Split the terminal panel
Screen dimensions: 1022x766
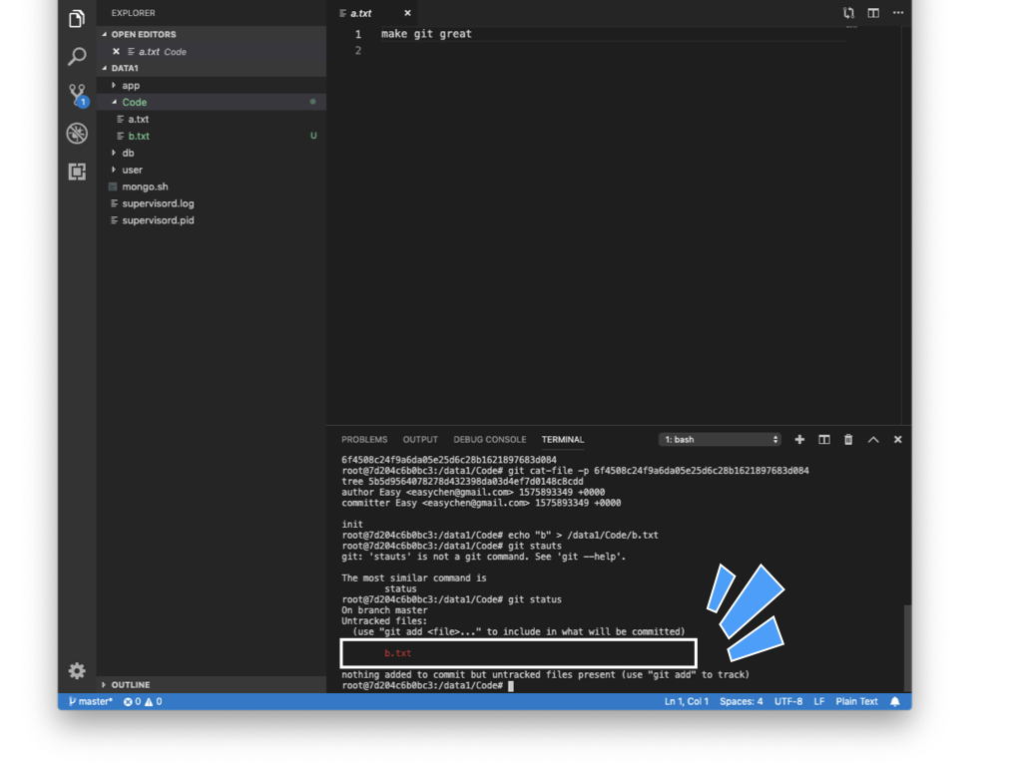tap(824, 440)
